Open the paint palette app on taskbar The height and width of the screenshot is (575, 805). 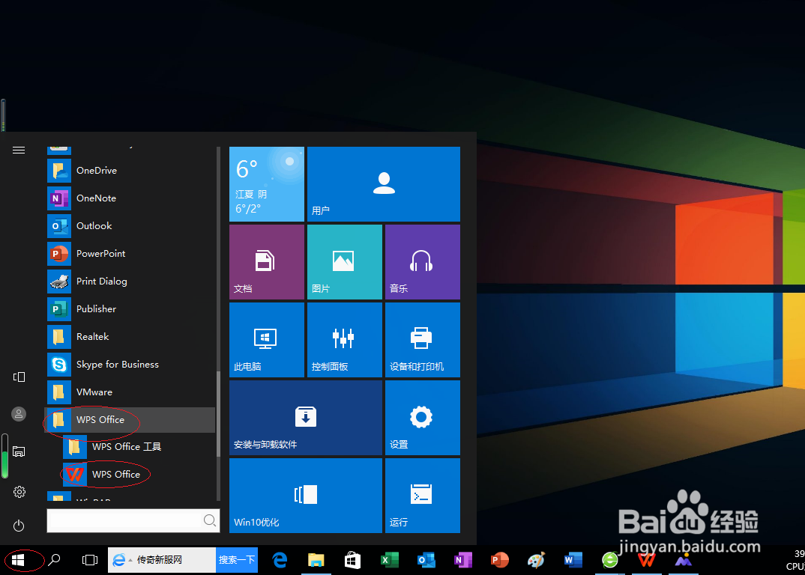pos(537,560)
